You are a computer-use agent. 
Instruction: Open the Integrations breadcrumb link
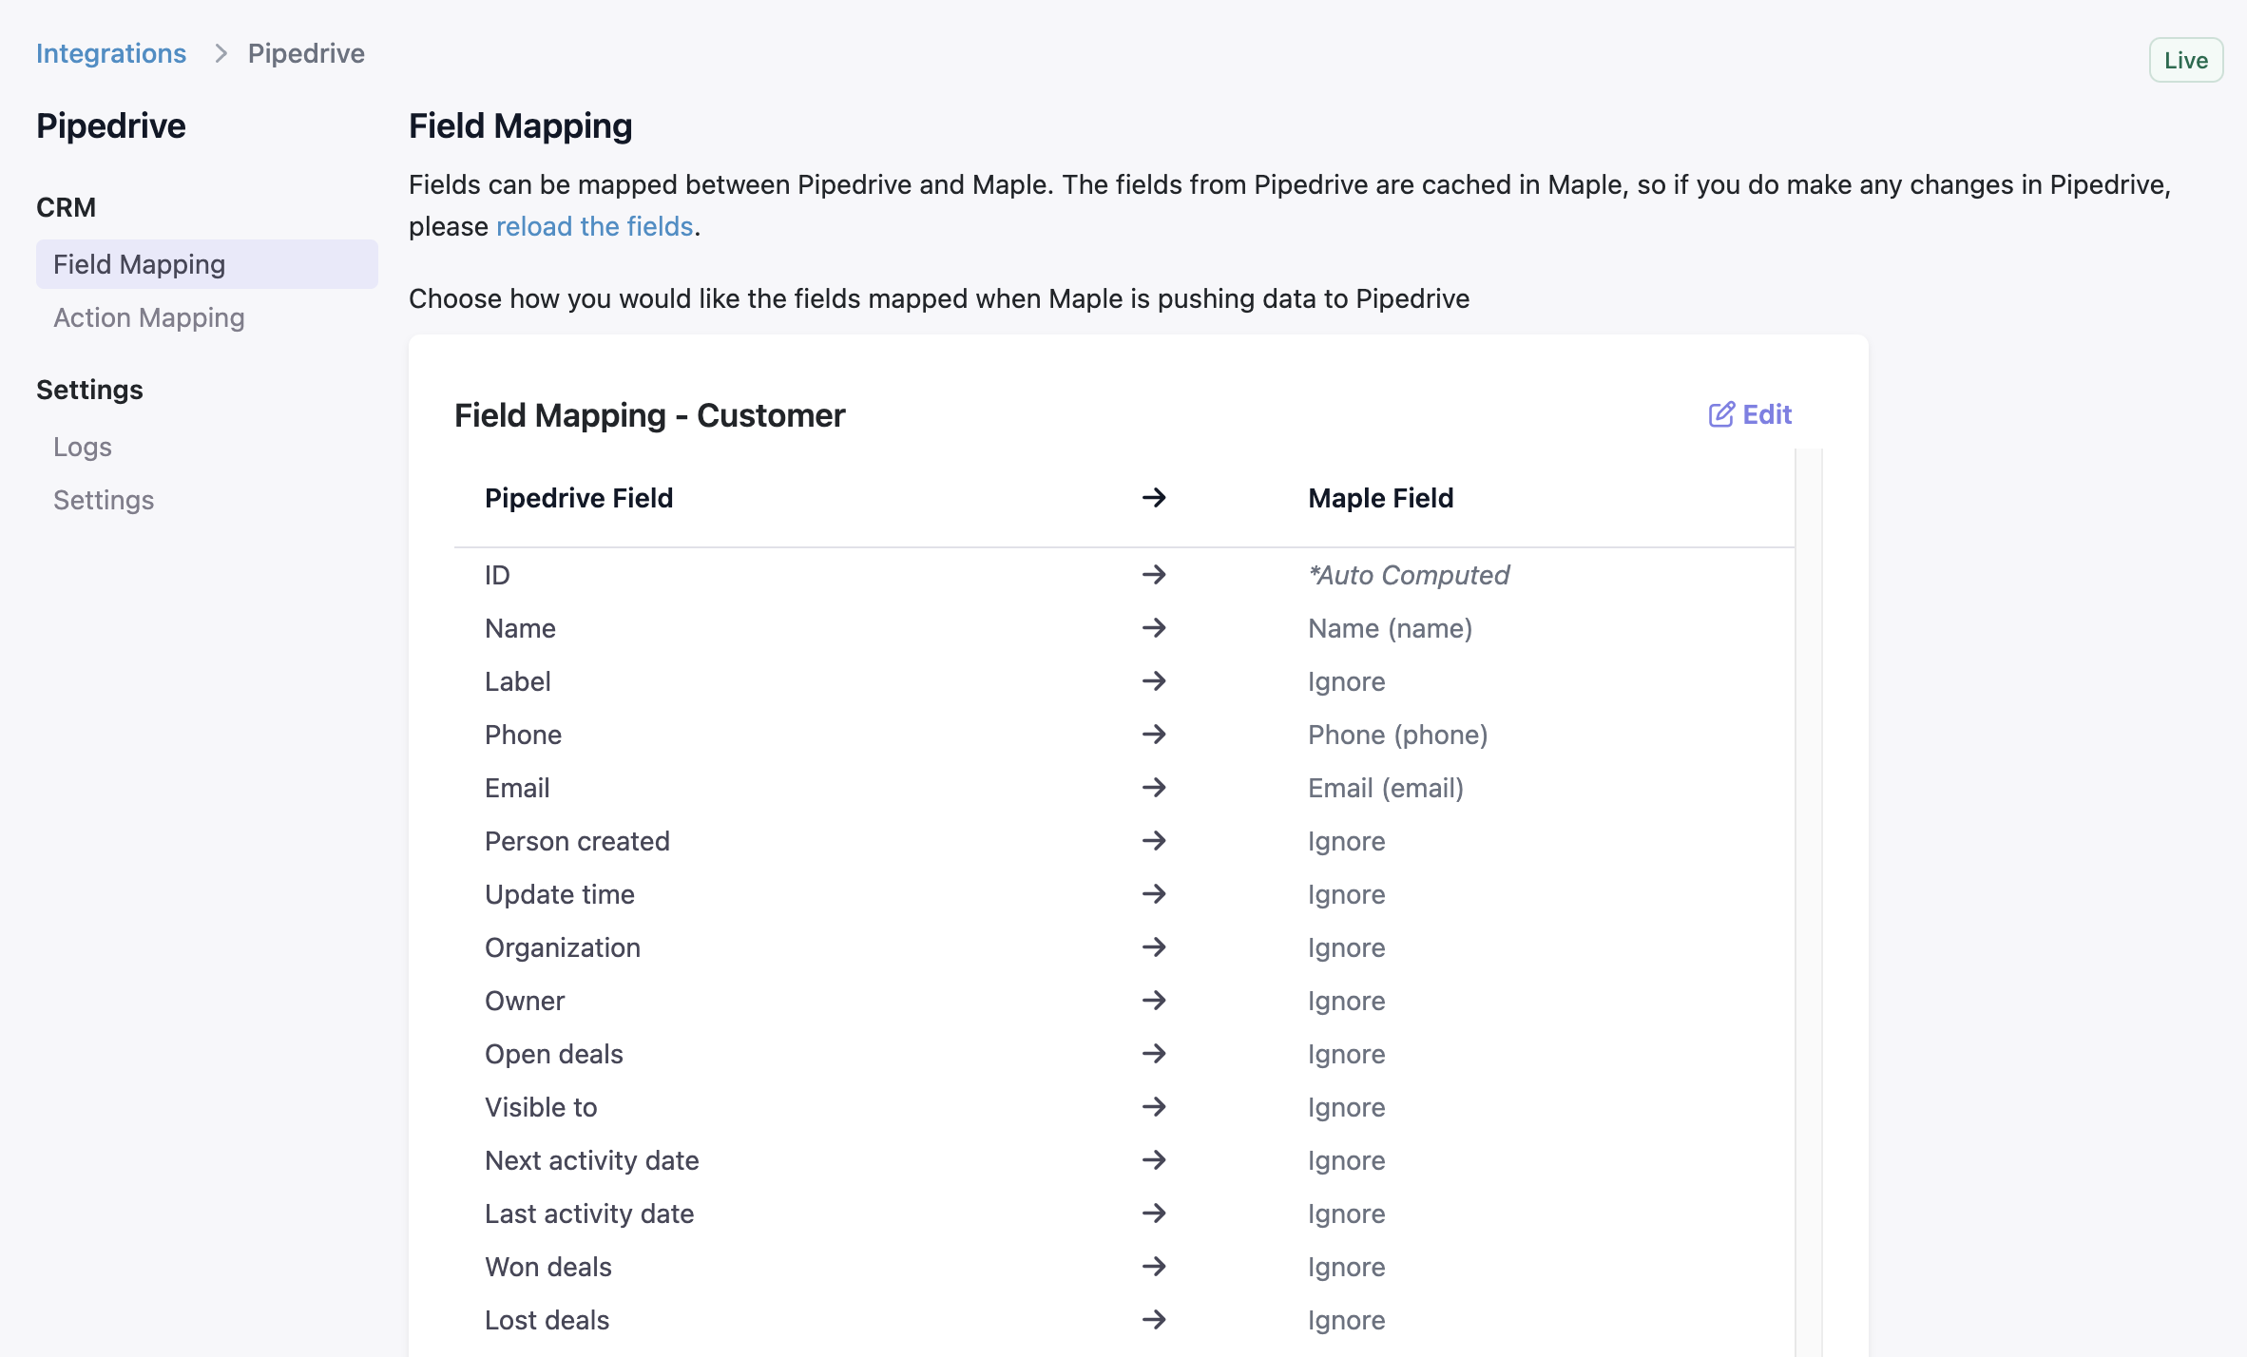[x=111, y=53]
